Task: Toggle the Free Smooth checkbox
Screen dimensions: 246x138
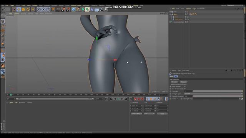Action: (185, 86)
